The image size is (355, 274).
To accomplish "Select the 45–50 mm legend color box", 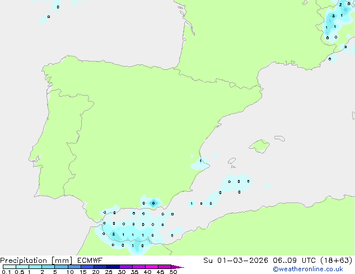I will click(x=165, y=267).
